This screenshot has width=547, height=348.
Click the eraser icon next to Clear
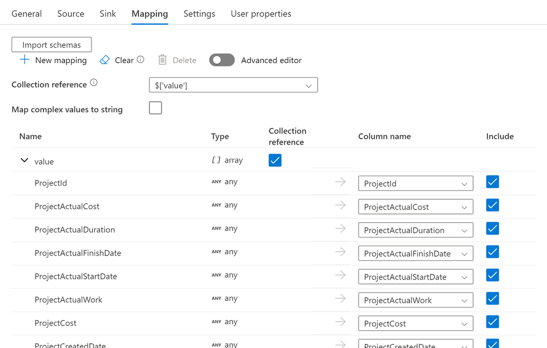tap(104, 60)
